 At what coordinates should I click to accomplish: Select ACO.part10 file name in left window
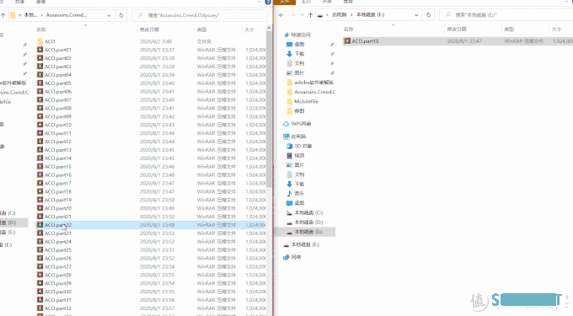58,125
